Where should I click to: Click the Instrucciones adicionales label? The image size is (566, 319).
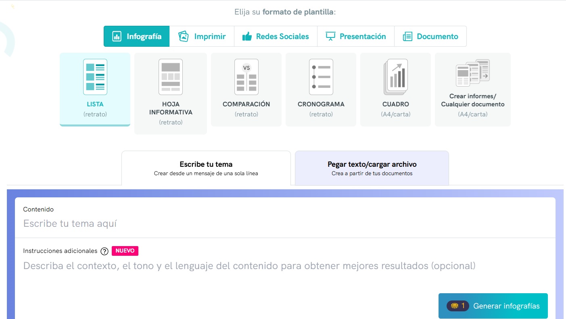pos(60,251)
